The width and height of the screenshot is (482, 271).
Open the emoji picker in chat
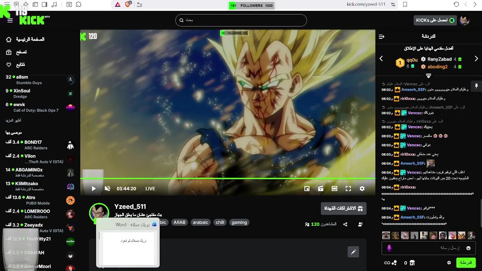coord(468,248)
